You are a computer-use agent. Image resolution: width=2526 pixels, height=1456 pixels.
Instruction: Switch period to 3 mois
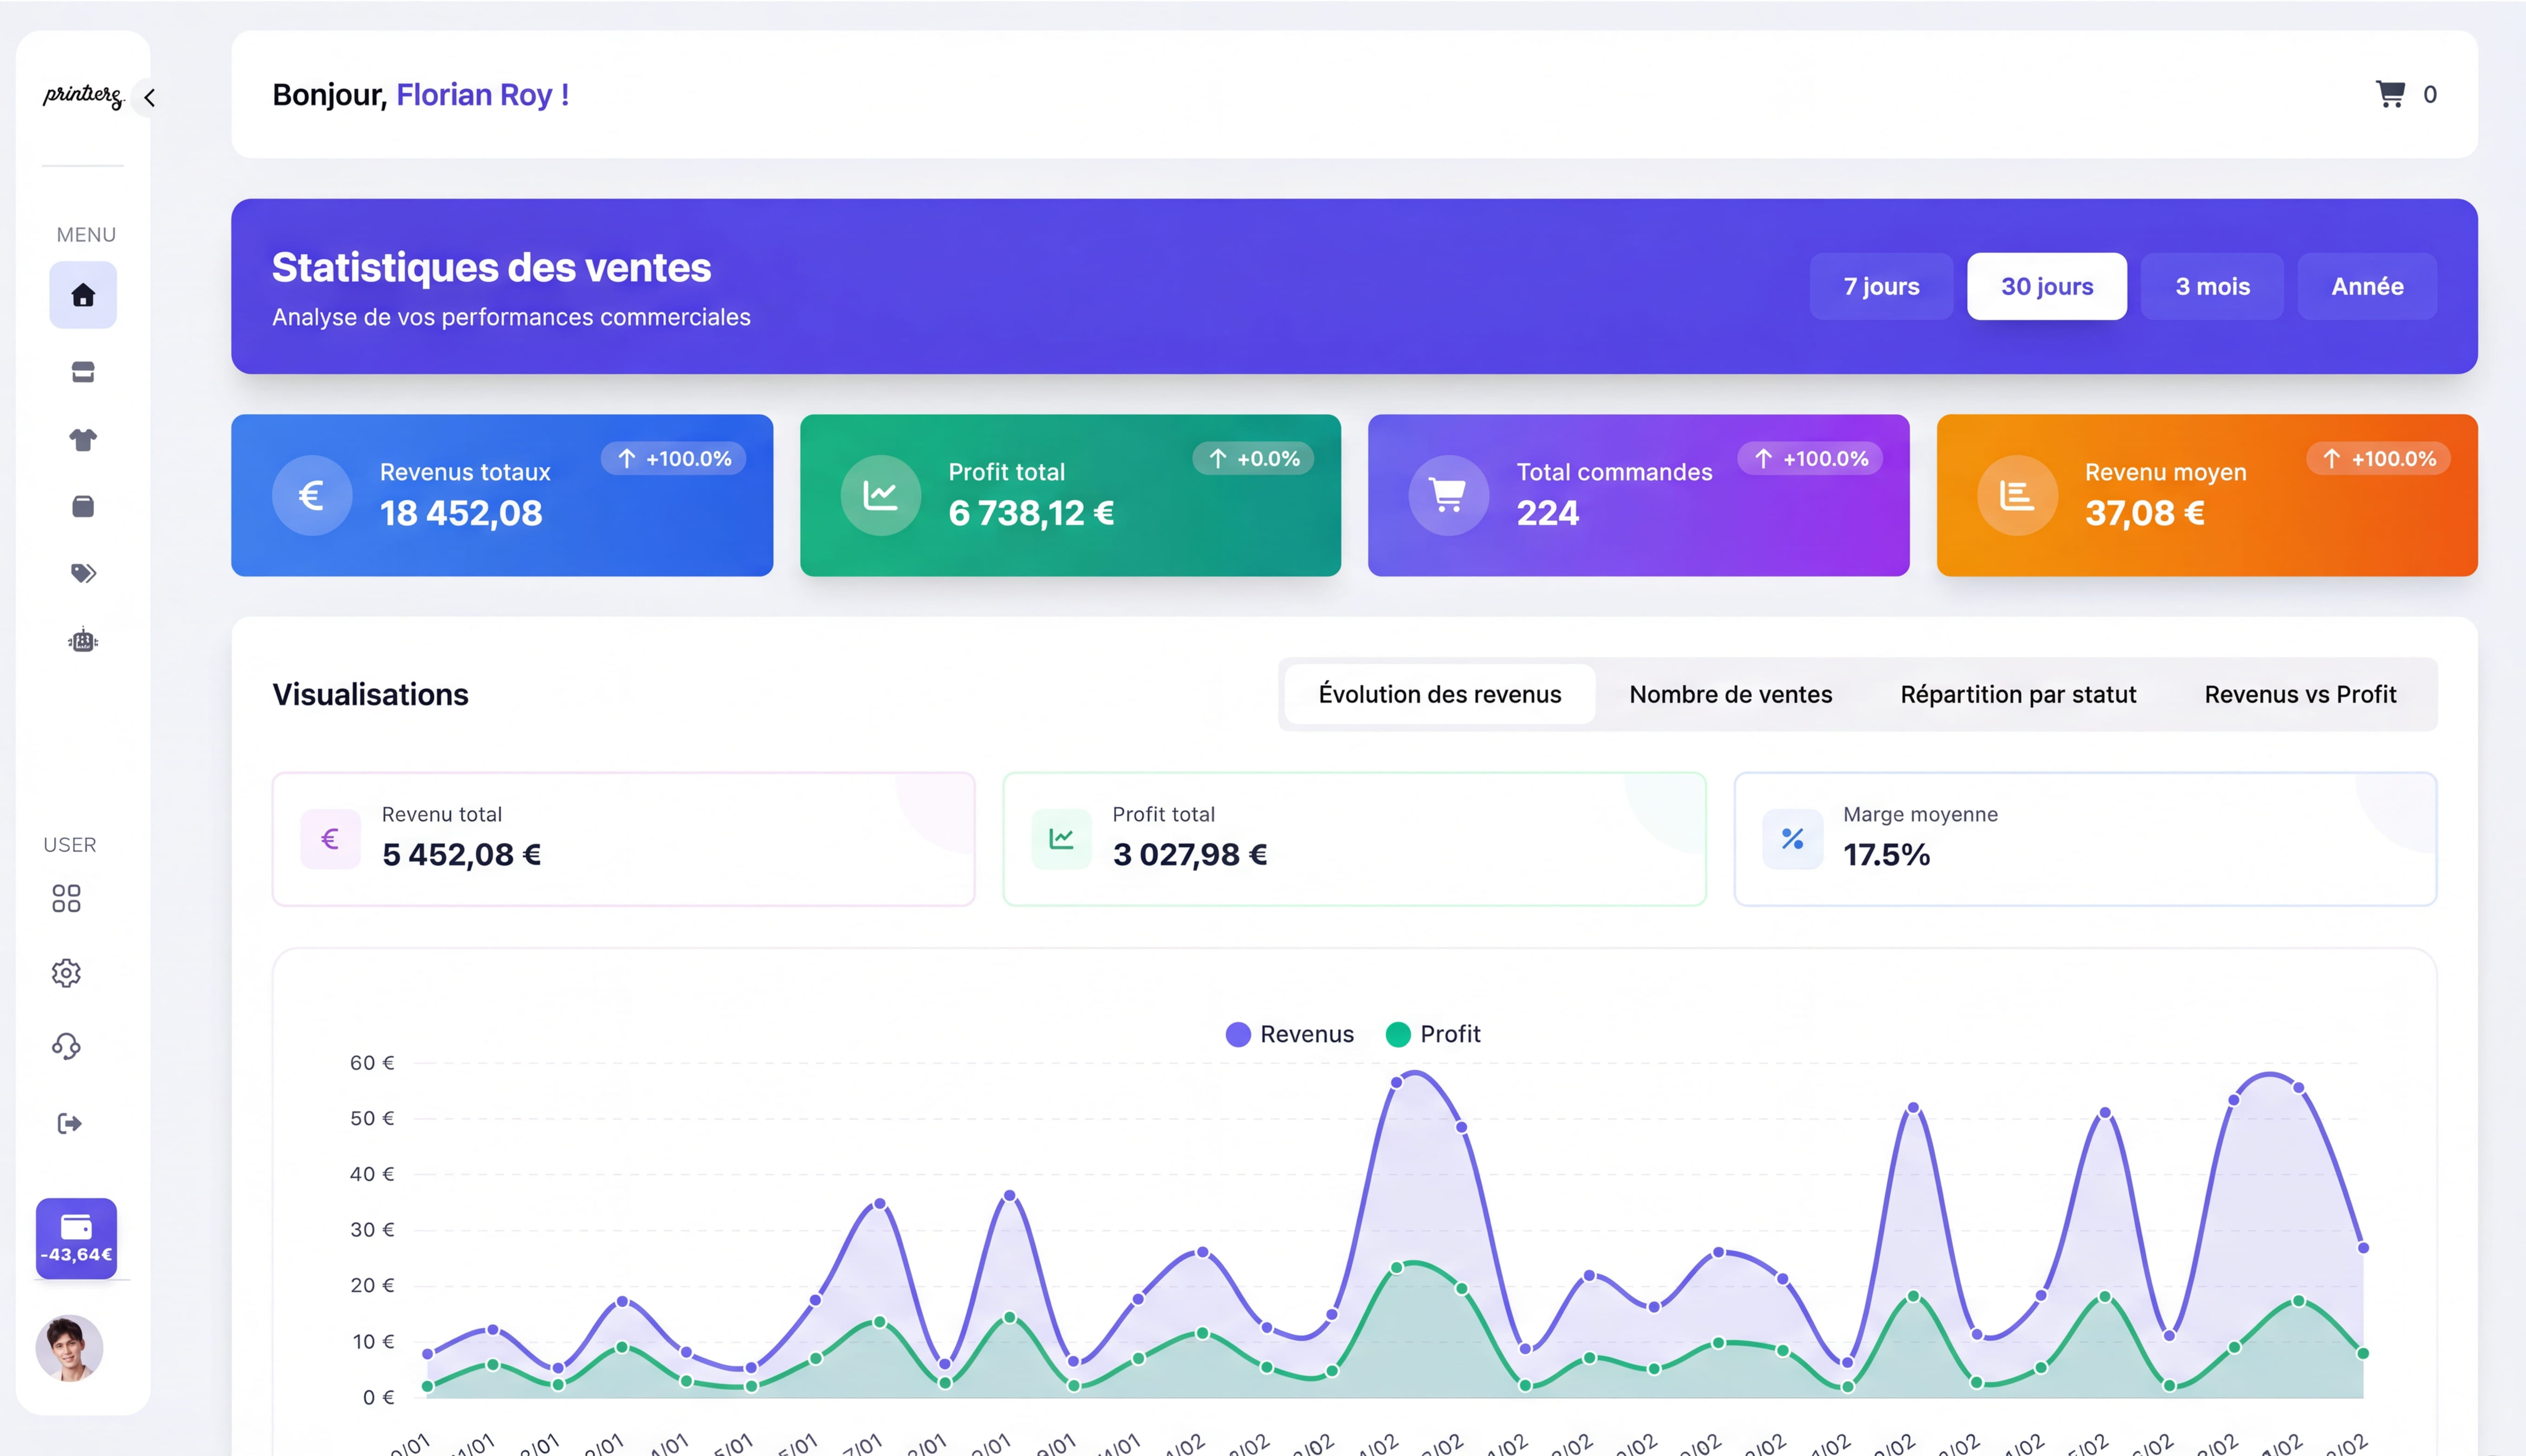(x=2212, y=287)
